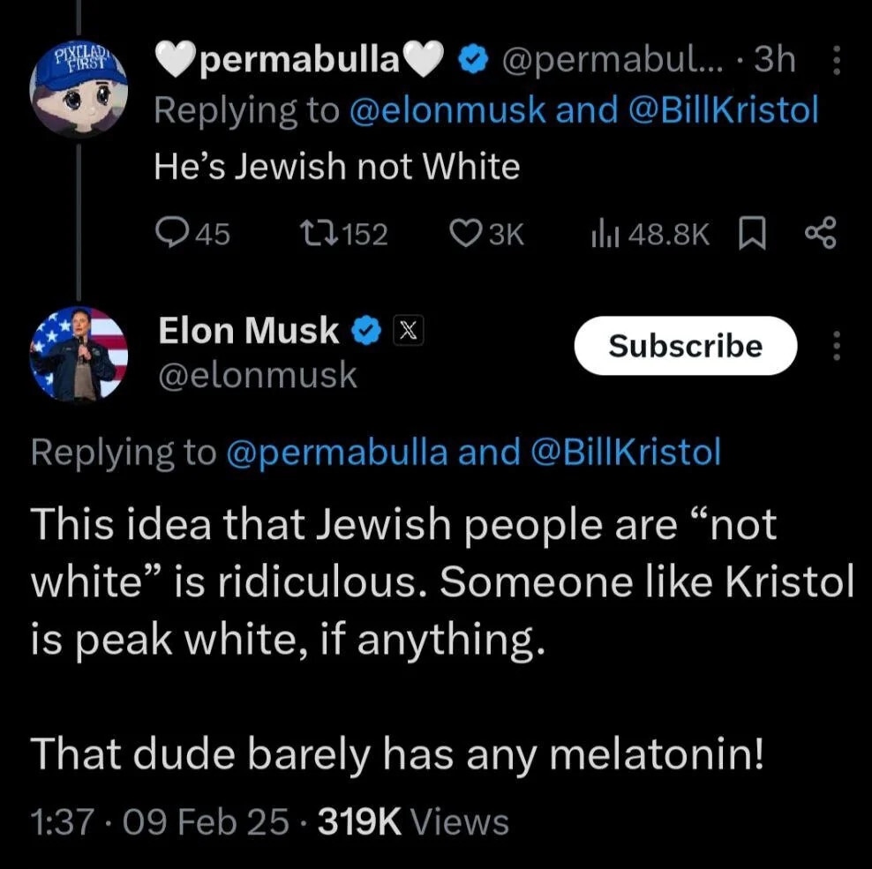Open the @BillKristol link in Elon's reply header
This screenshot has width=872, height=869.
coord(626,451)
